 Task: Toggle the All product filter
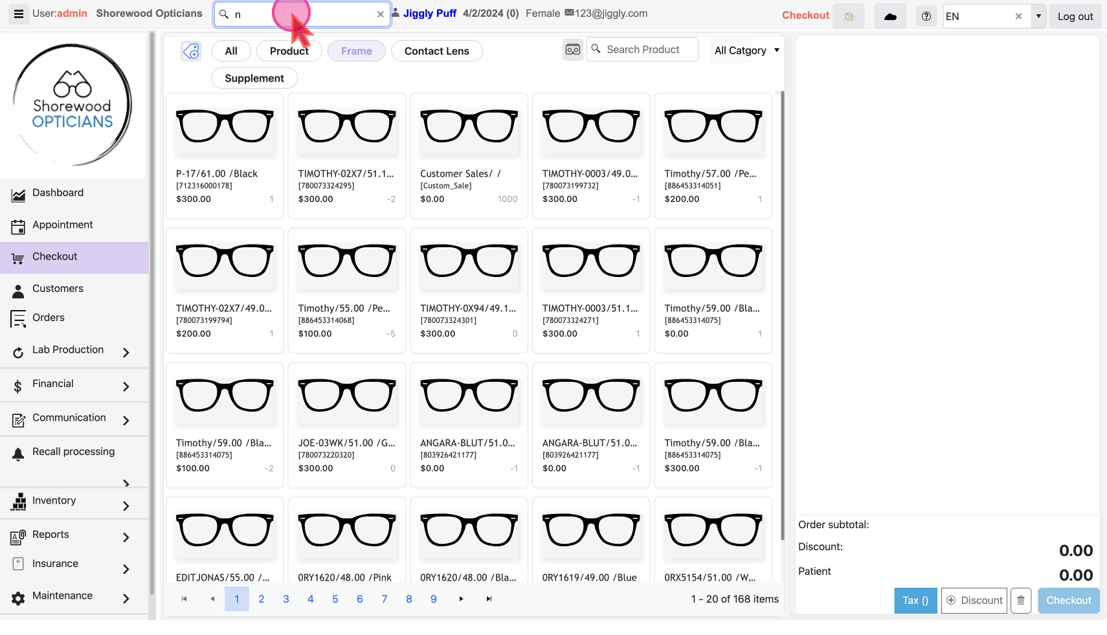pyautogui.click(x=231, y=51)
